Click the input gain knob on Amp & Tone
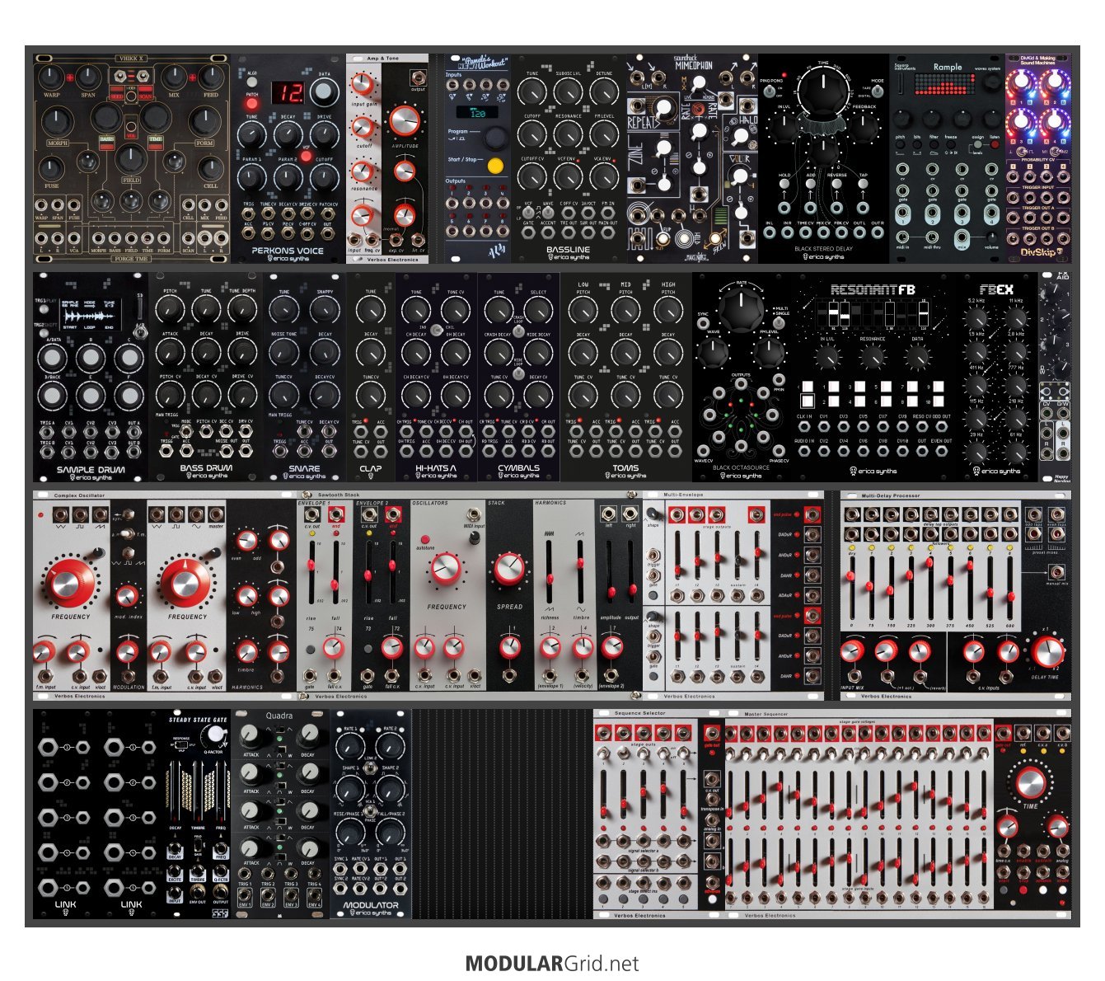1105x981 pixels. point(362,85)
